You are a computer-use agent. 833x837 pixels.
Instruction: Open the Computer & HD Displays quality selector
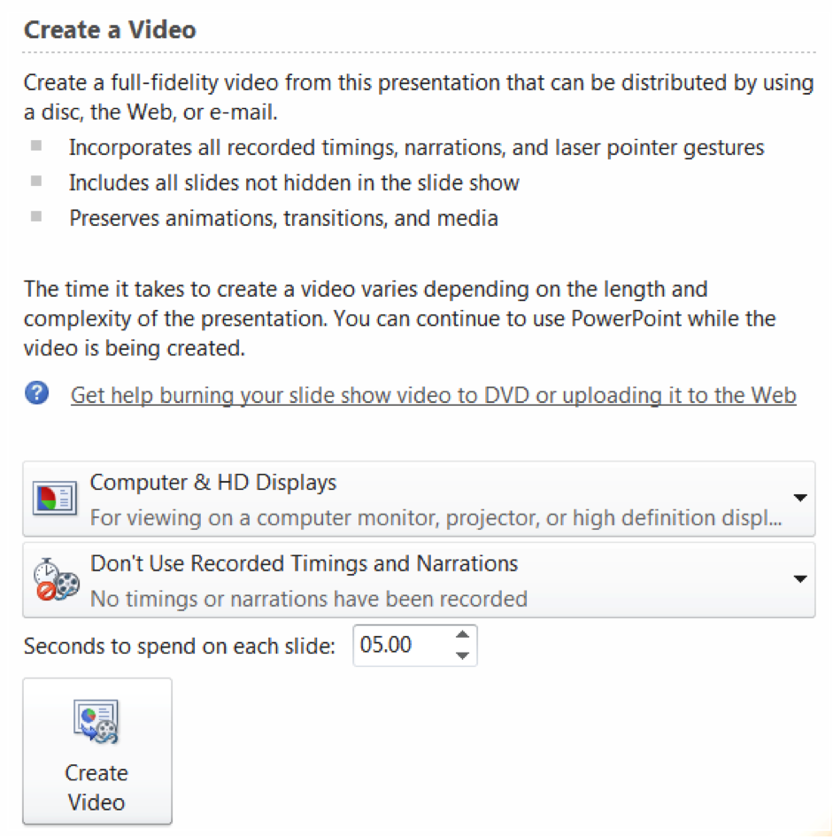click(x=419, y=500)
